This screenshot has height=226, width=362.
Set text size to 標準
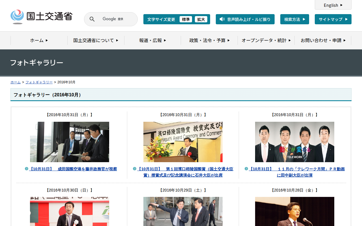186,19
